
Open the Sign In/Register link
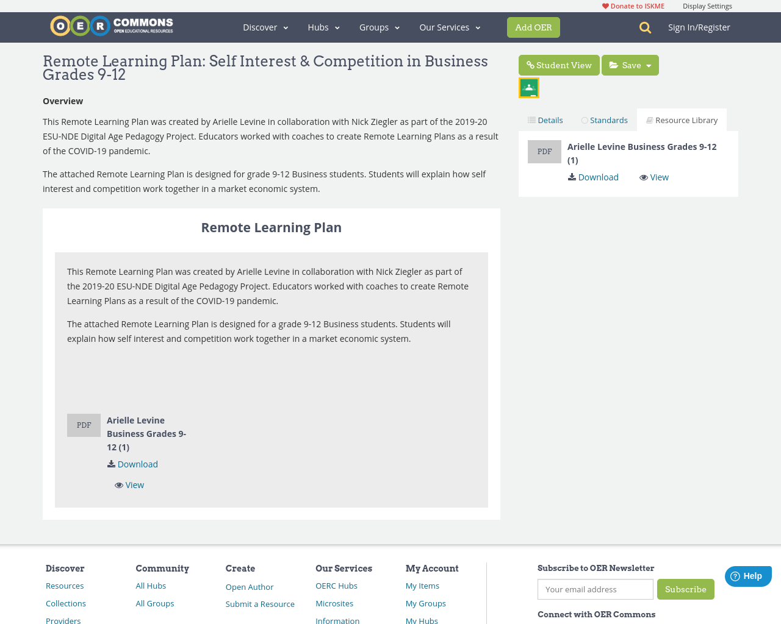click(x=699, y=26)
